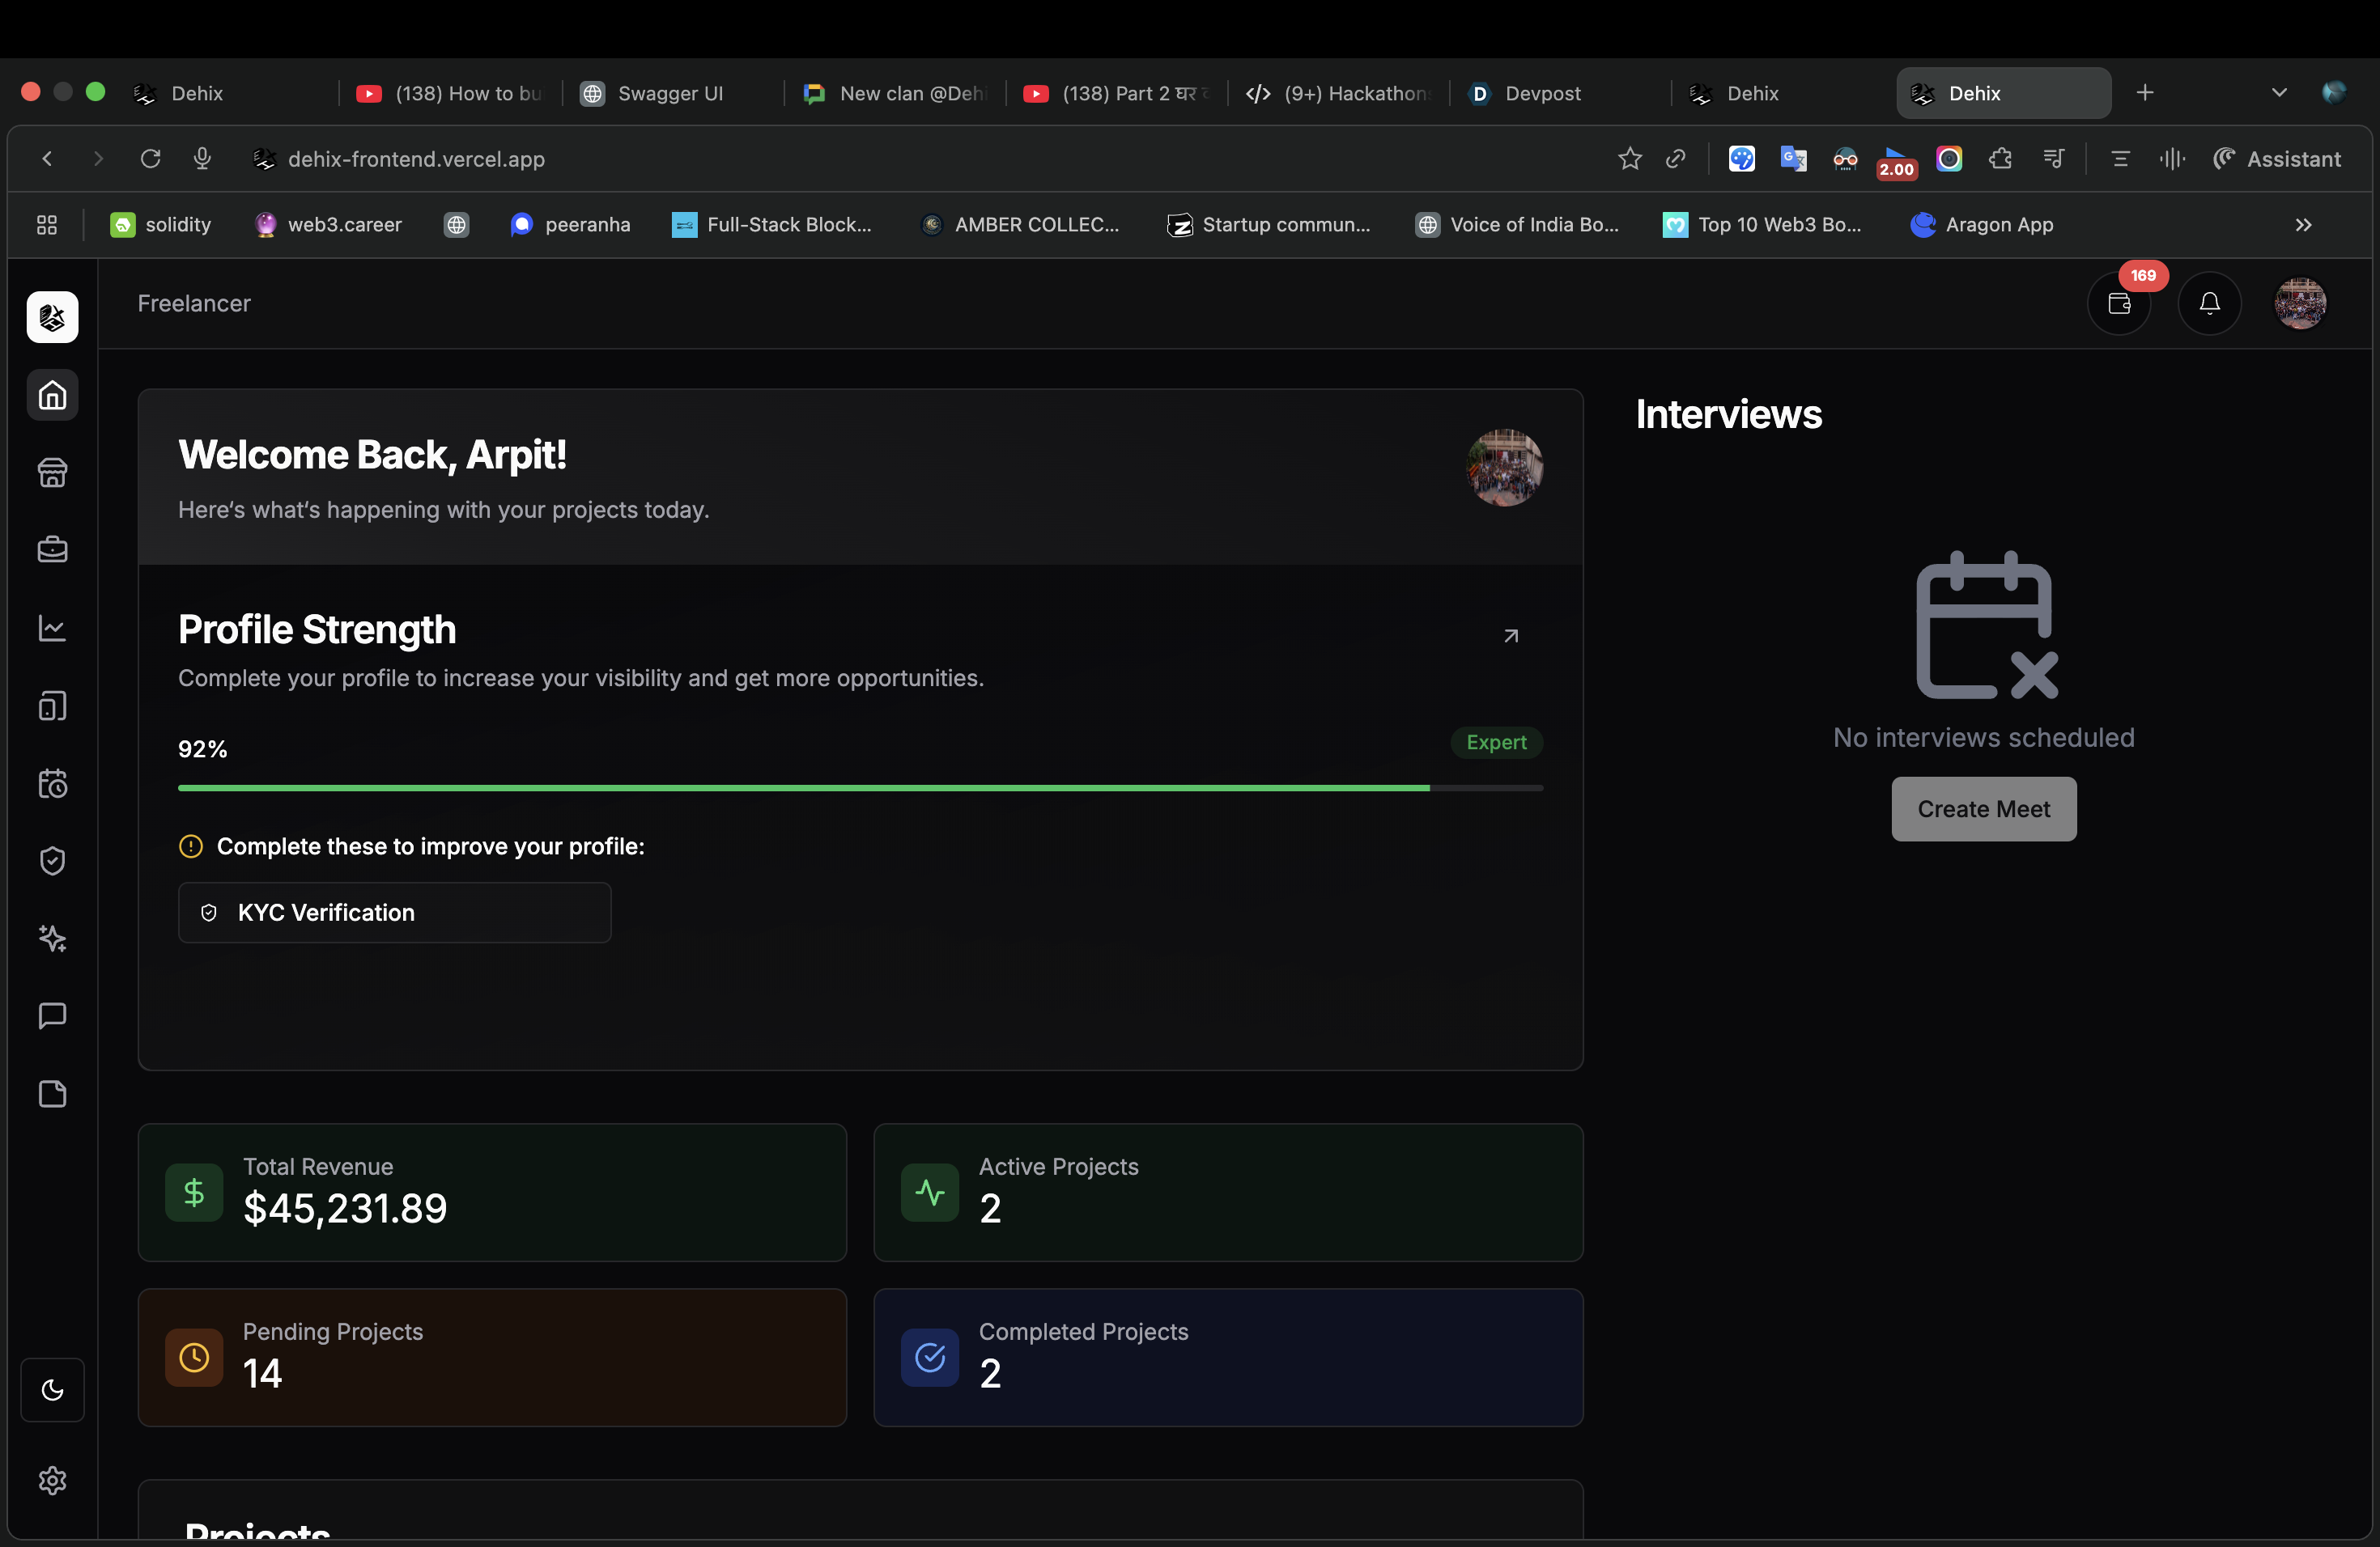
Task: Toggle dark mode with moon icon
Action: (52, 1389)
